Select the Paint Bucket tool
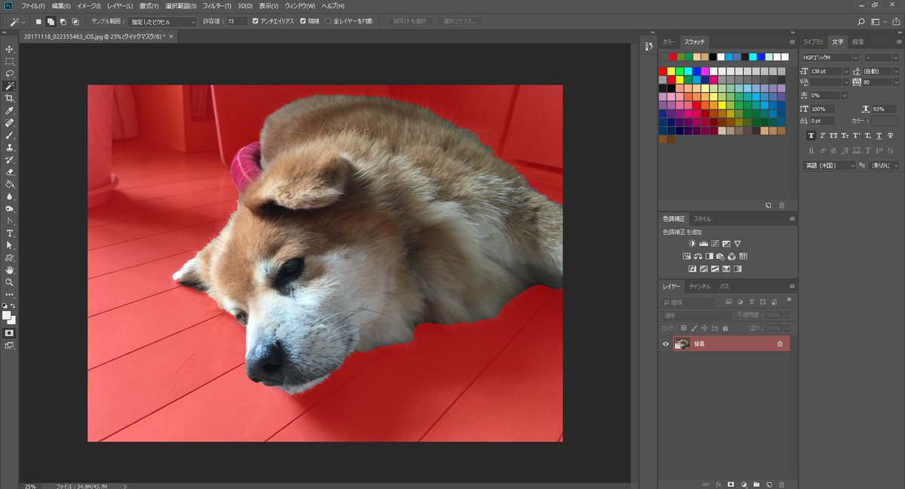Screen dimensions: 905x489 click(x=10, y=183)
